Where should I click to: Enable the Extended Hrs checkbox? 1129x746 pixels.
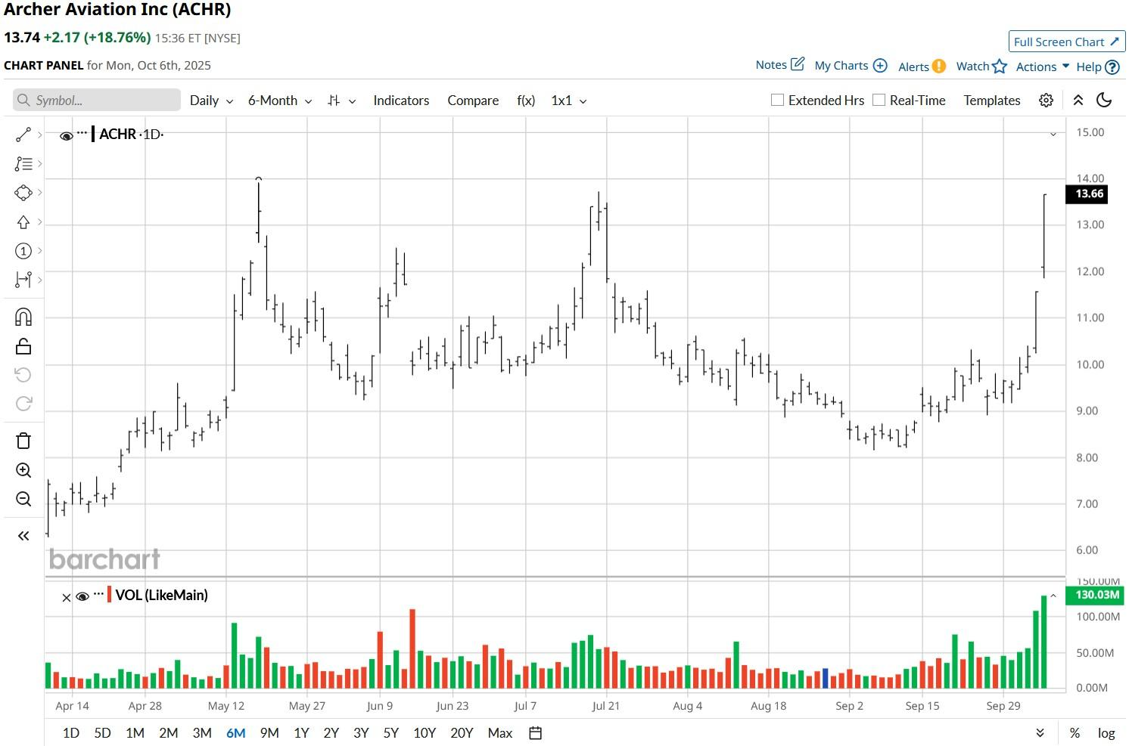coord(777,100)
